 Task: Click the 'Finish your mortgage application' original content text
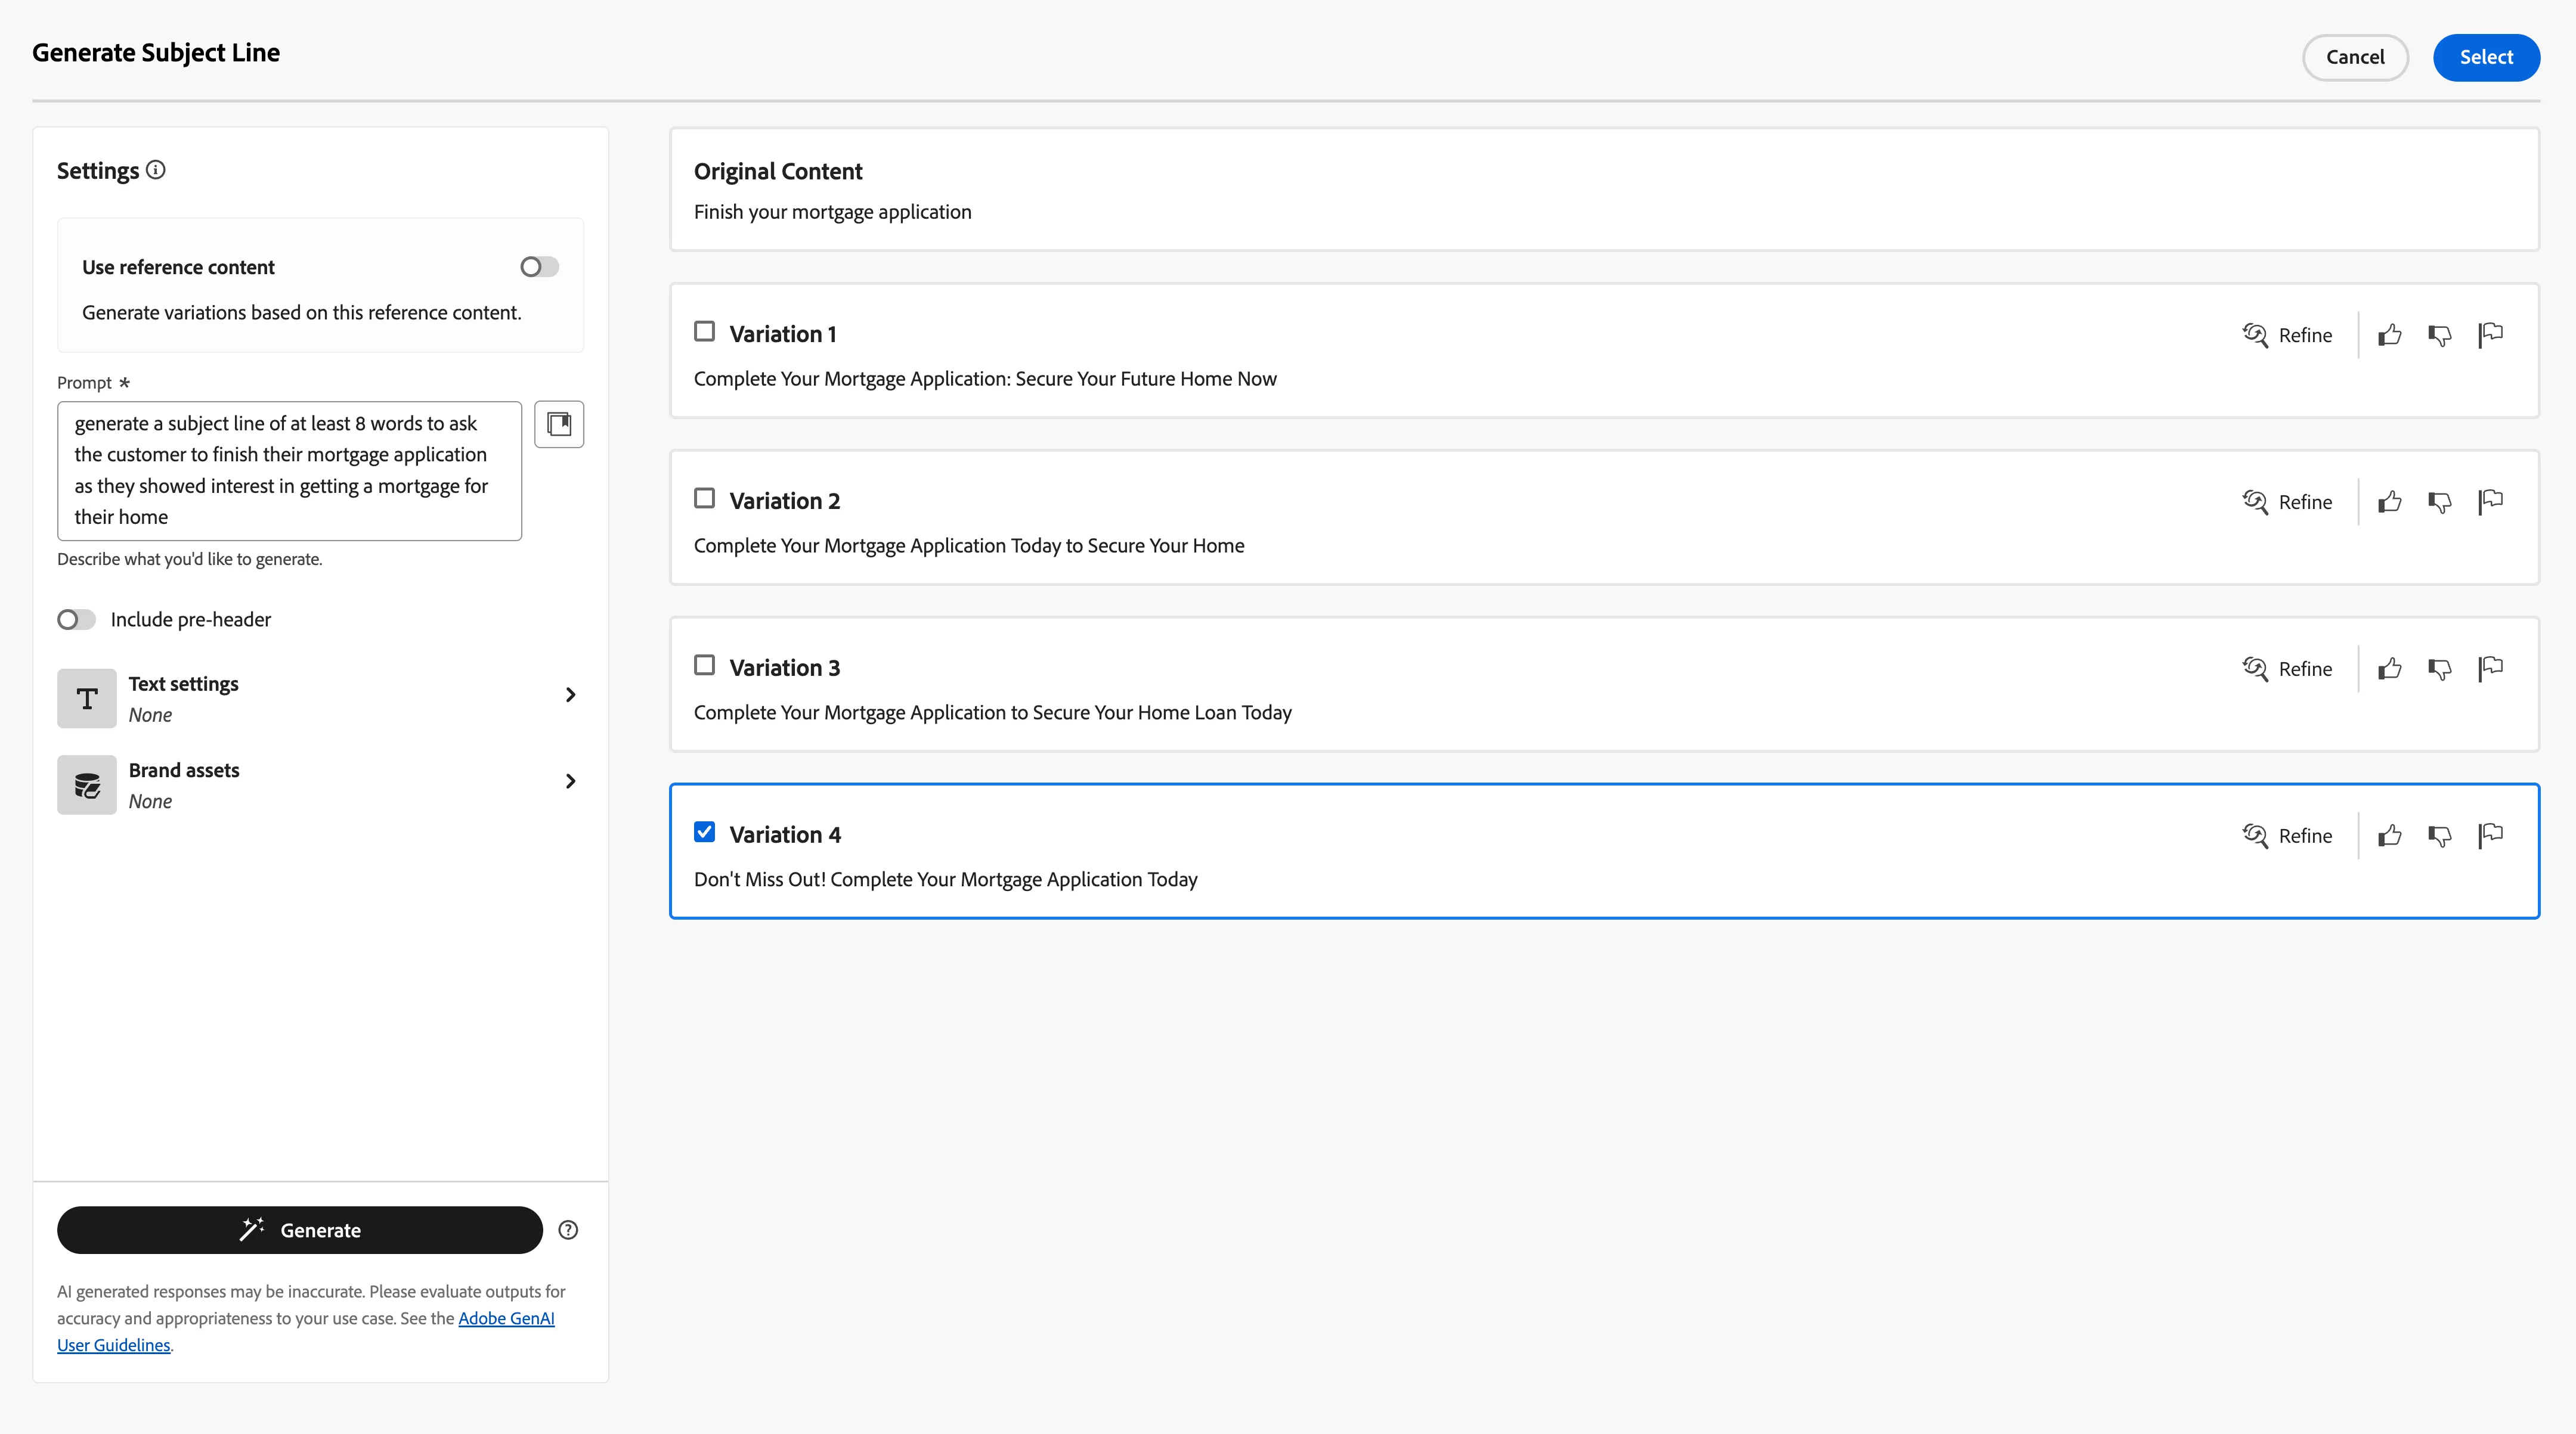pyautogui.click(x=833, y=212)
